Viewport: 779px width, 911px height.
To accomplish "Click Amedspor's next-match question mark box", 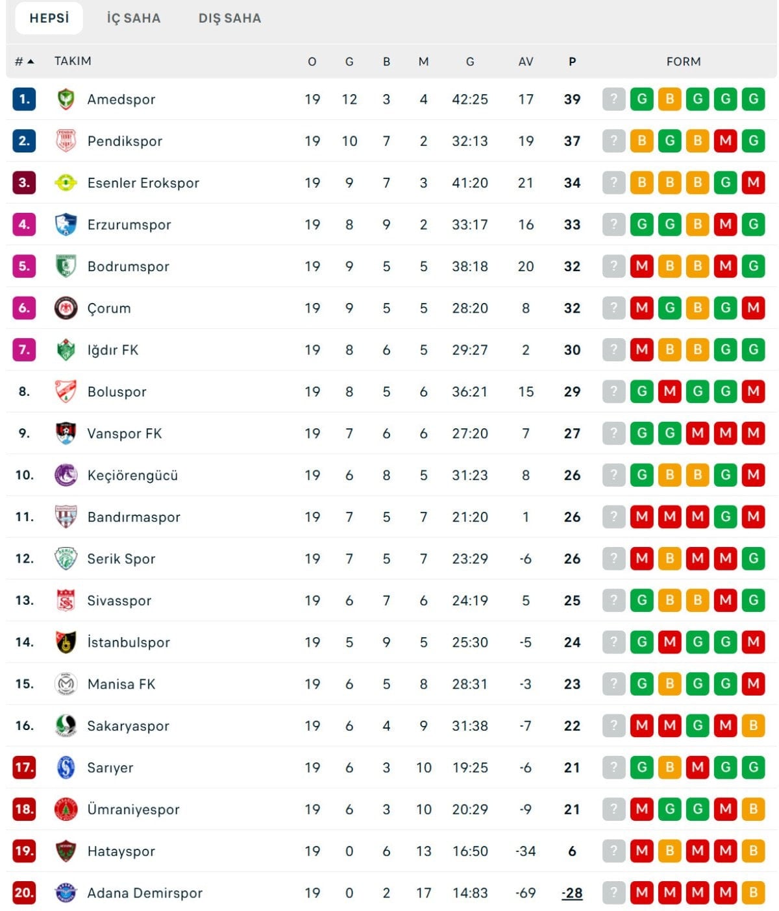I will coord(613,99).
